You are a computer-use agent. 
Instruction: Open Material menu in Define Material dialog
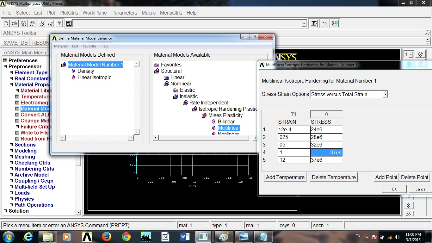(61, 46)
